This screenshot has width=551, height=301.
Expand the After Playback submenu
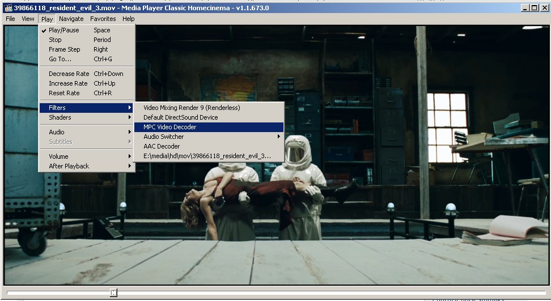87,166
